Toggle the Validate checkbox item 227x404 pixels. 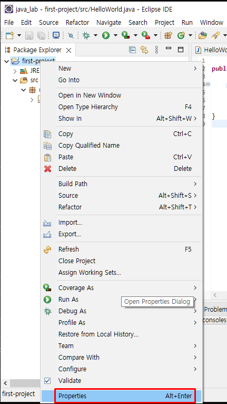point(121,381)
